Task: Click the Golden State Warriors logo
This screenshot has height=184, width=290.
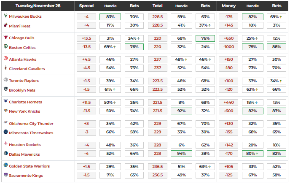Action: [x=5, y=165]
